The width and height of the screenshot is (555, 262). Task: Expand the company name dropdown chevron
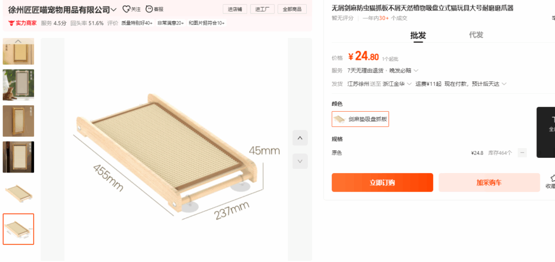tap(114, 10)
